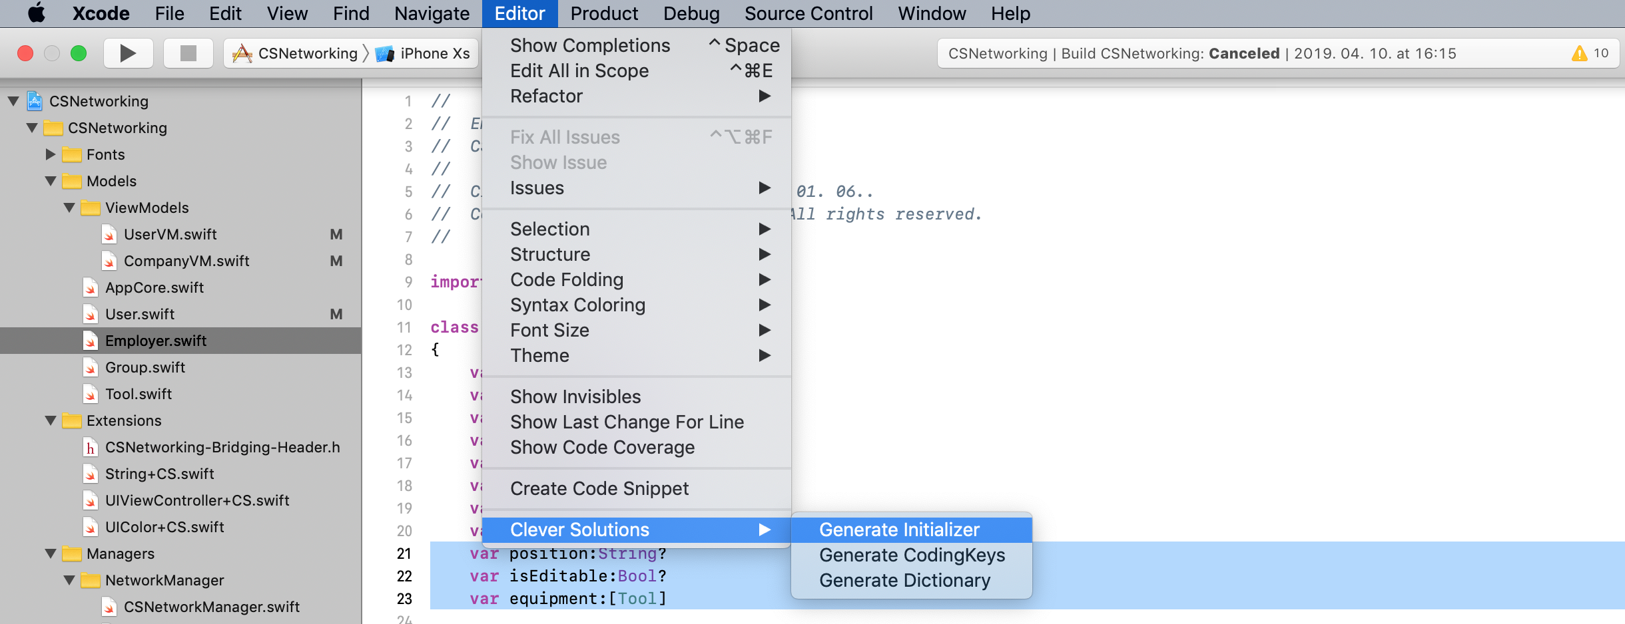Collapse the NetworkManager folder
Screen dimensions: 1625x624
(x=69, y=580)
